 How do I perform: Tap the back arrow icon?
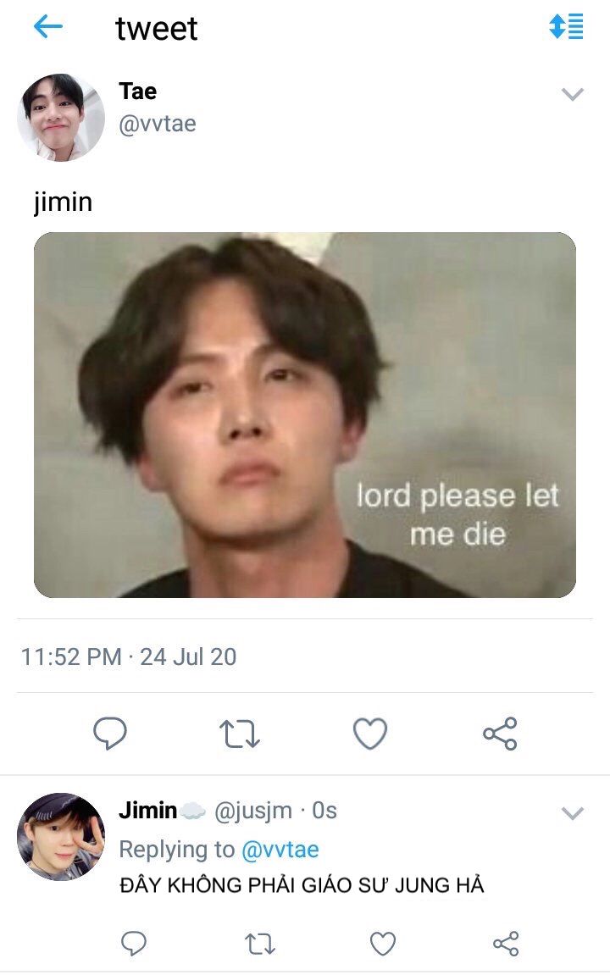pyautogui.click(x=48, y=27)
